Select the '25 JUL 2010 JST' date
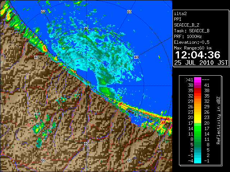Screen dimensions: 230x172 (201, 63)
